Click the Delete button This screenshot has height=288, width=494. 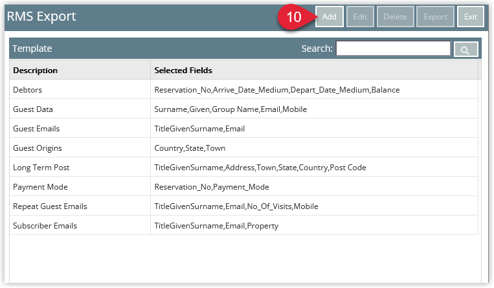(395, 17)
